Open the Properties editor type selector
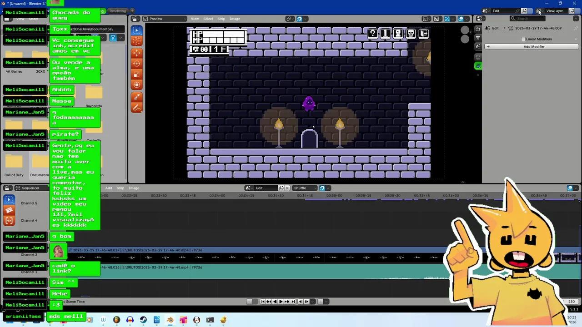Screen dimensions: 582x327 (x=480, y=19)
